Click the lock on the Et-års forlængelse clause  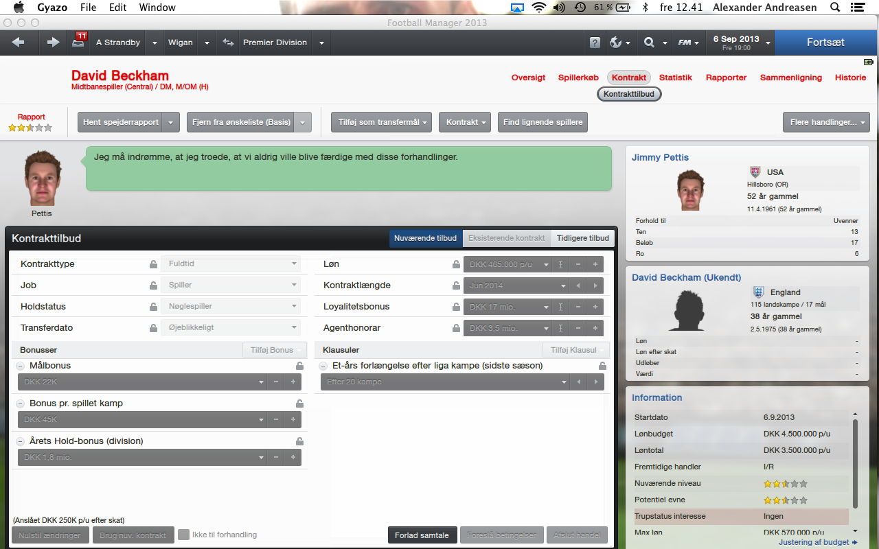[x=602, y=366]
